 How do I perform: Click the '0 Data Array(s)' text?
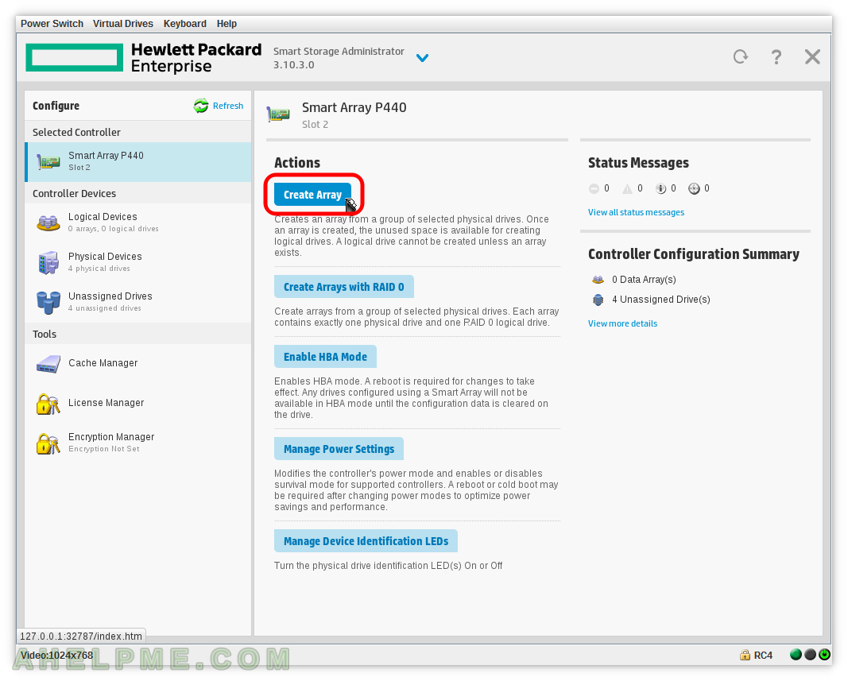point(644,280)
